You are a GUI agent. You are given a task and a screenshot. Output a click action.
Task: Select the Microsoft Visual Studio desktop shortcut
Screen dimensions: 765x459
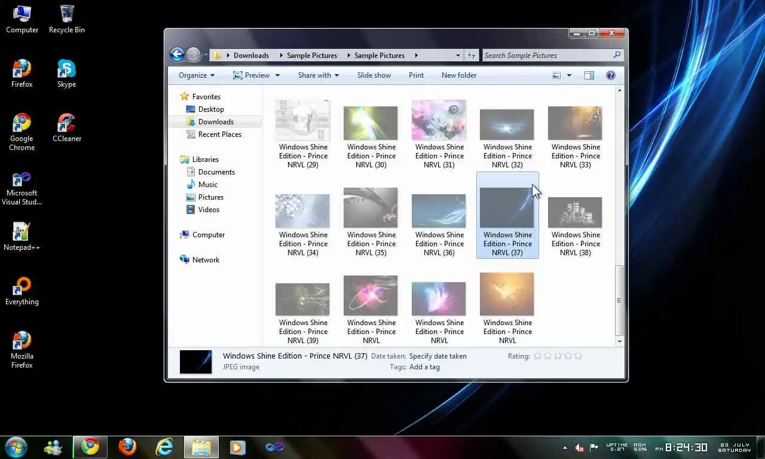[22, 189]
